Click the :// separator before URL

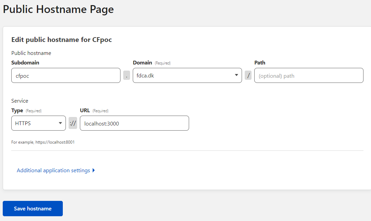point(73,123)
